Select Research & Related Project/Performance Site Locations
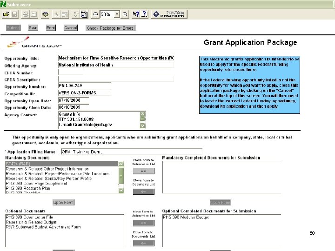The image size is (335, 251). point(58,174)
